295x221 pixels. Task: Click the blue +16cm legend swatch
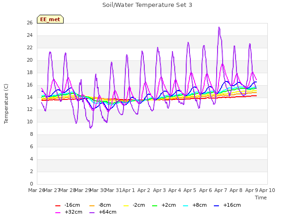pos(216,206)
